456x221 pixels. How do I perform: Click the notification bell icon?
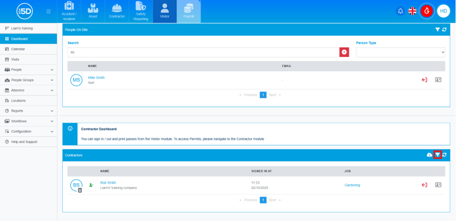[400, 11]
